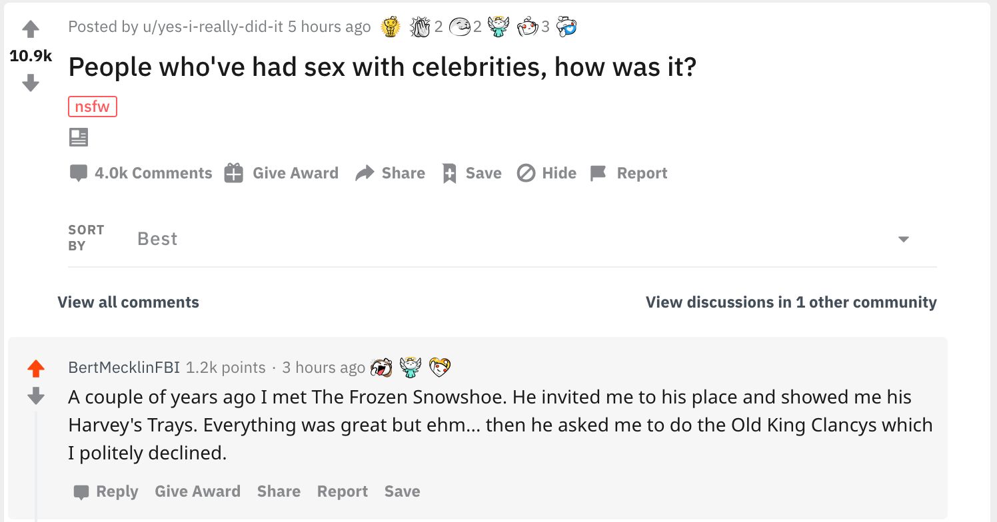Reply to BertMecklinFBI's comment
Screen dimensions: 997x522
106,491
